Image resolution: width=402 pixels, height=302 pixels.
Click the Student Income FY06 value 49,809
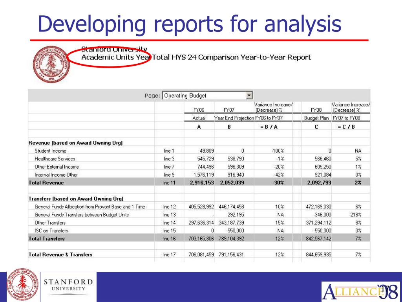point(206,151)
